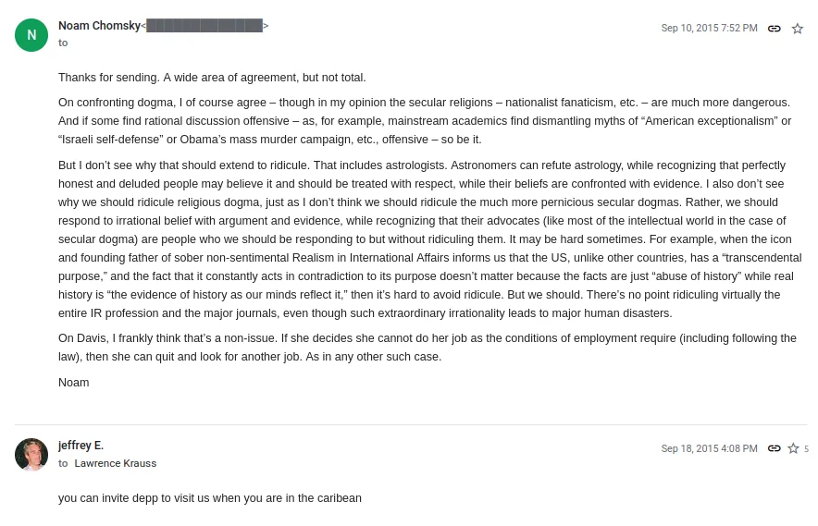Click the count 5 beside the star
Viewport: 818px width, 526px height.
(806, 449)
